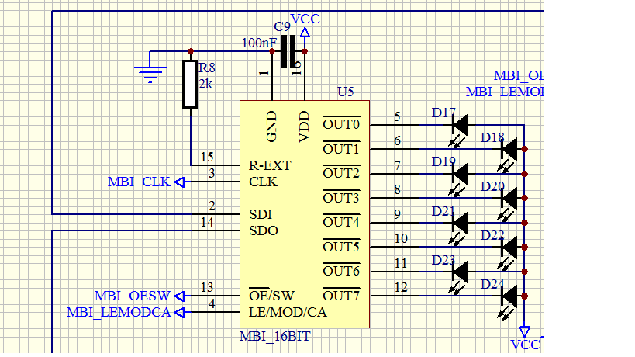Click pin number 3 at CLK
This screenshot has height=357, width=635.
[x=212, y=173]
